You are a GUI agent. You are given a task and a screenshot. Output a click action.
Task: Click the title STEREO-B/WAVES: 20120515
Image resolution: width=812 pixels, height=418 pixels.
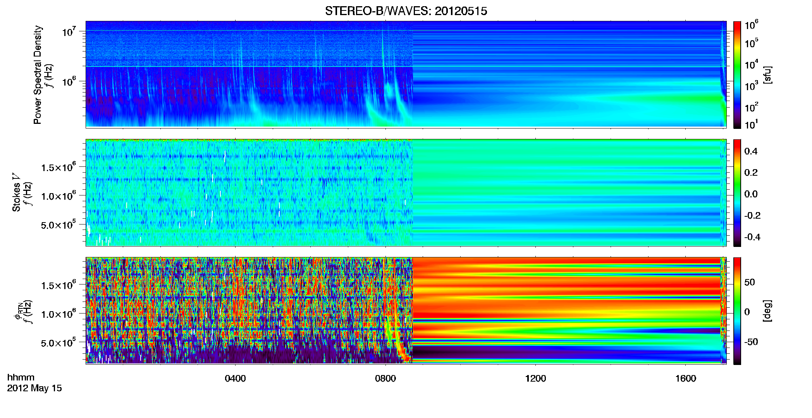coord(406,11)
